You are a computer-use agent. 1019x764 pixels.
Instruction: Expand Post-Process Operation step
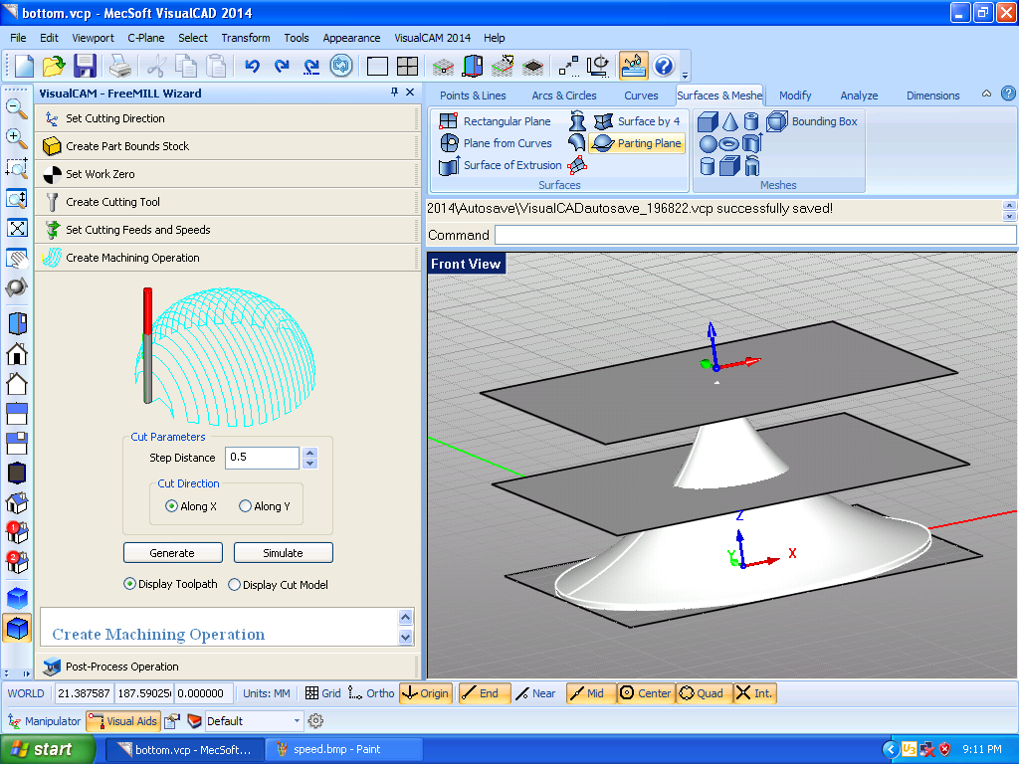[x=228, y=667]
